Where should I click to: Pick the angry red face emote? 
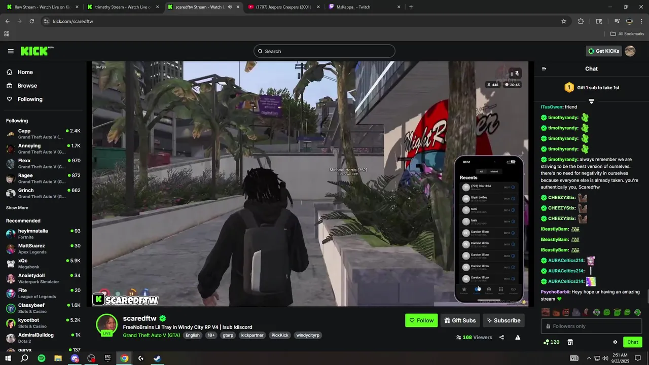coord(566,312)
